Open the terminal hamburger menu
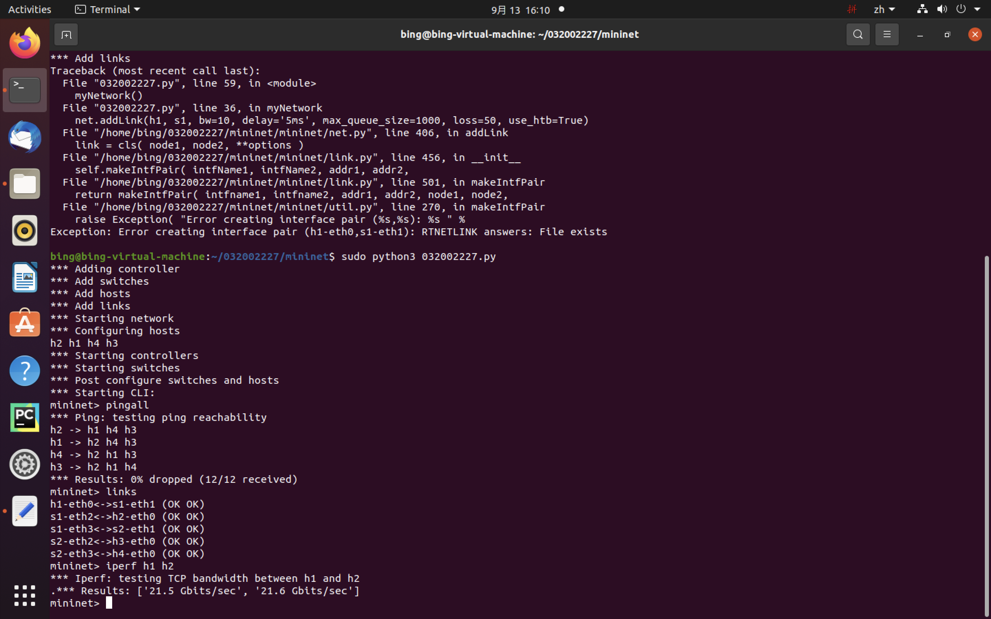This screenshot has width=991, height=619. 887,35
